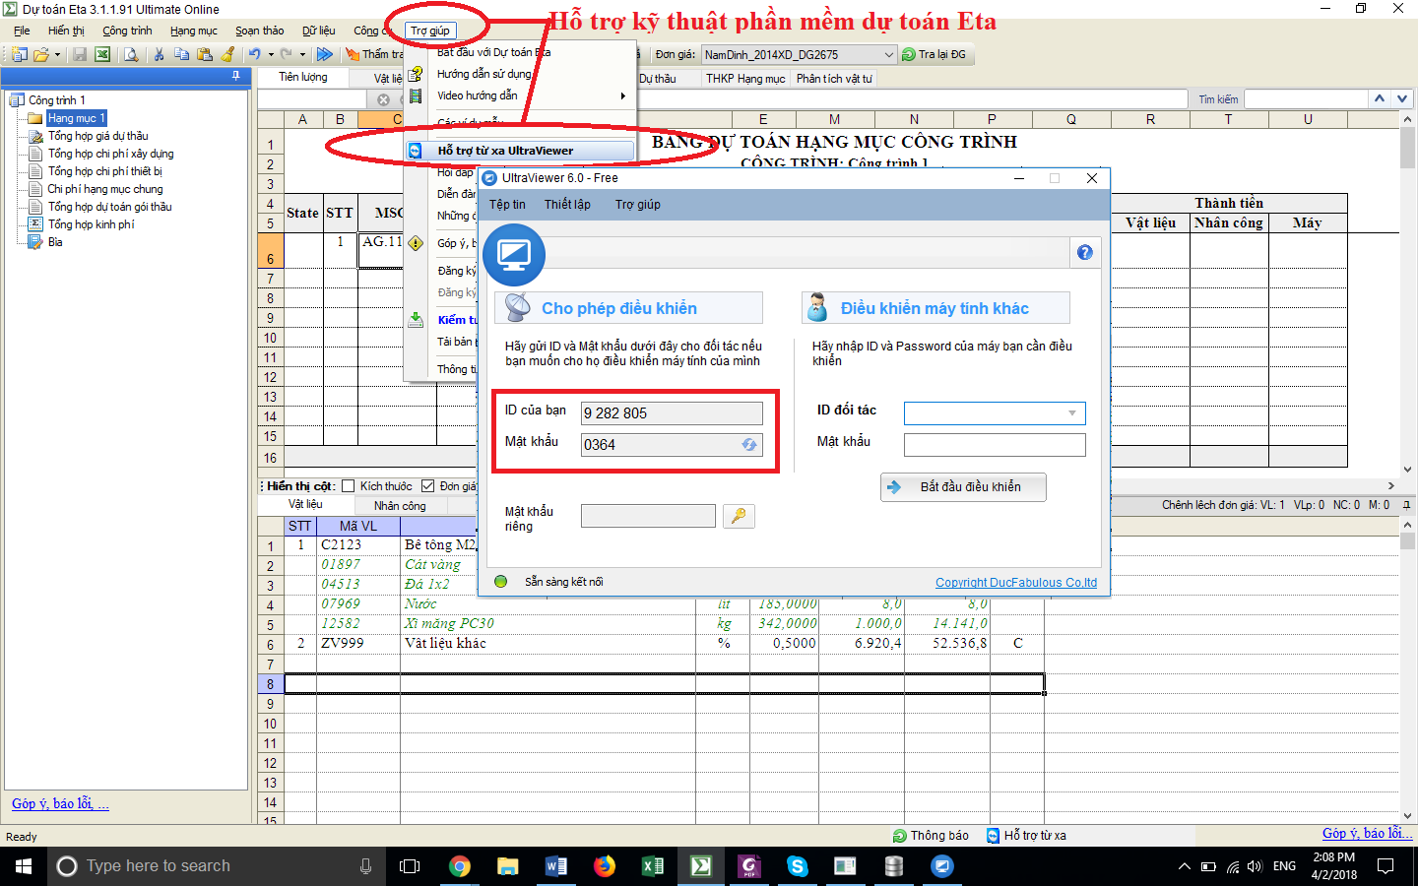
Task: Open the dropdown arrow beside Open folder
Action: (x=58, y=55)
